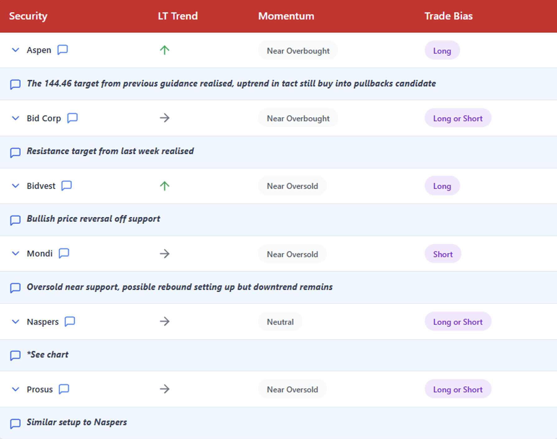Open the comment icon next to Bid Corp

coord(73,118)
